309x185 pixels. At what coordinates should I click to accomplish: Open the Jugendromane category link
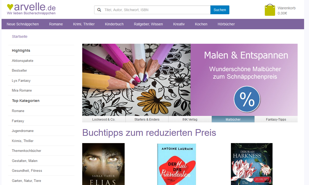[23, 131]
